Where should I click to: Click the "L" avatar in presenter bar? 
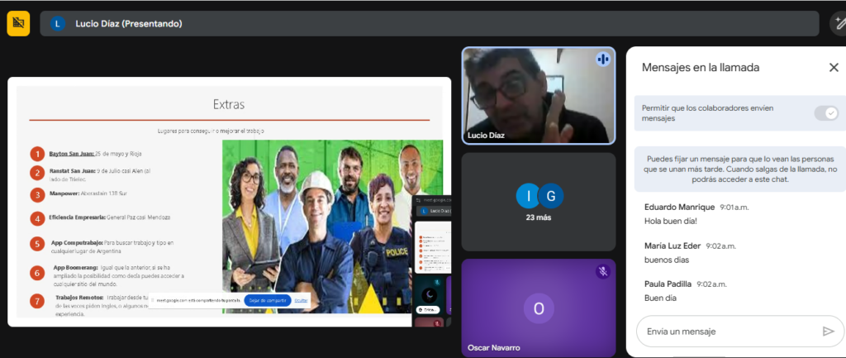[x=57, y=24]
